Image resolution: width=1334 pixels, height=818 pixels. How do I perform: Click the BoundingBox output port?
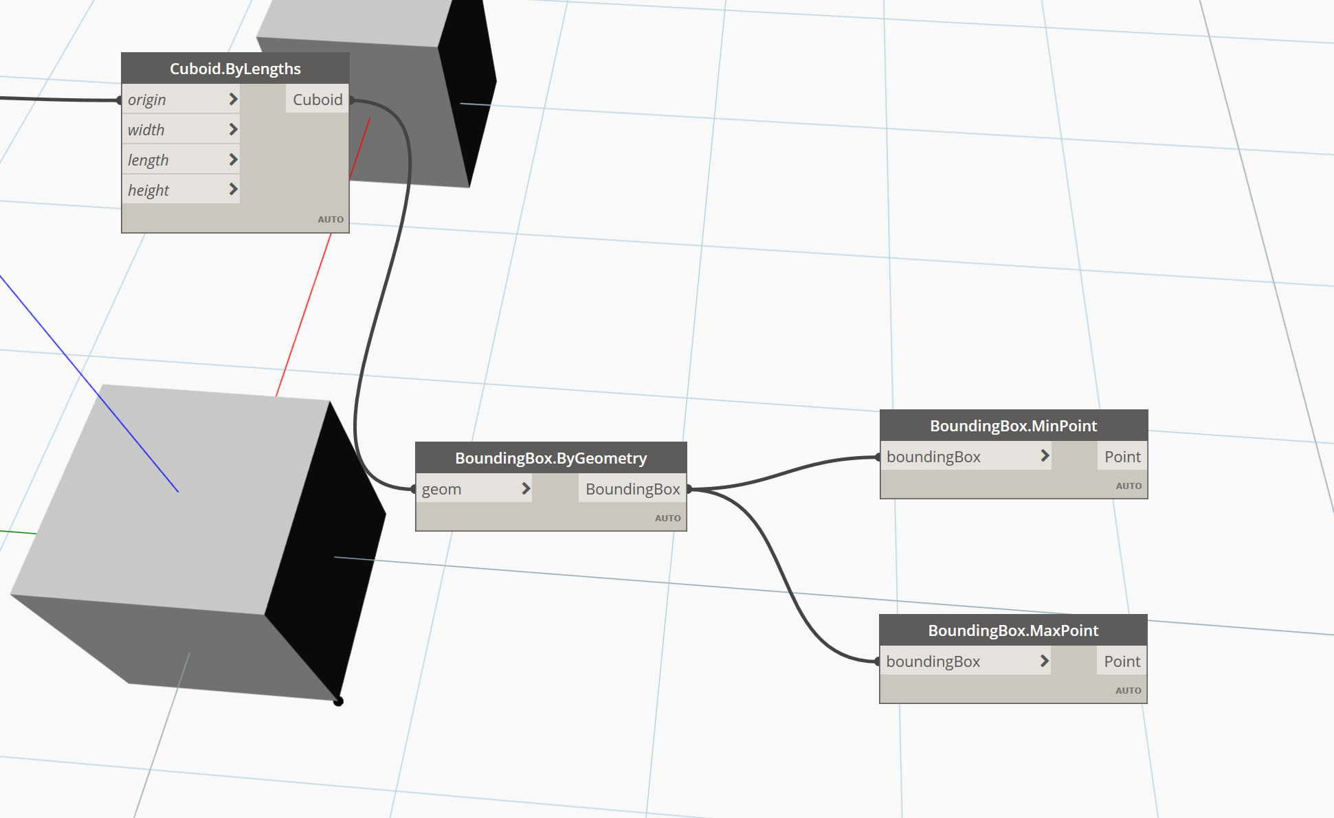click(632, 489)
